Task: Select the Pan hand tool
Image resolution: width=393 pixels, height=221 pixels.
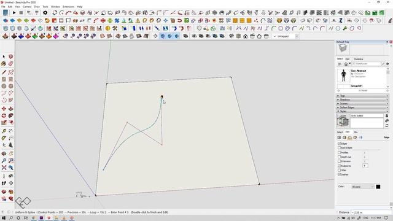Action: pos(11,153)
